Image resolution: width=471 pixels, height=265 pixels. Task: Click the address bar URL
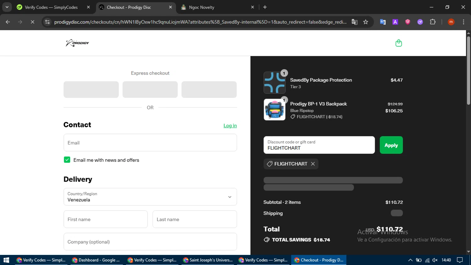click(x=200, y=22)
